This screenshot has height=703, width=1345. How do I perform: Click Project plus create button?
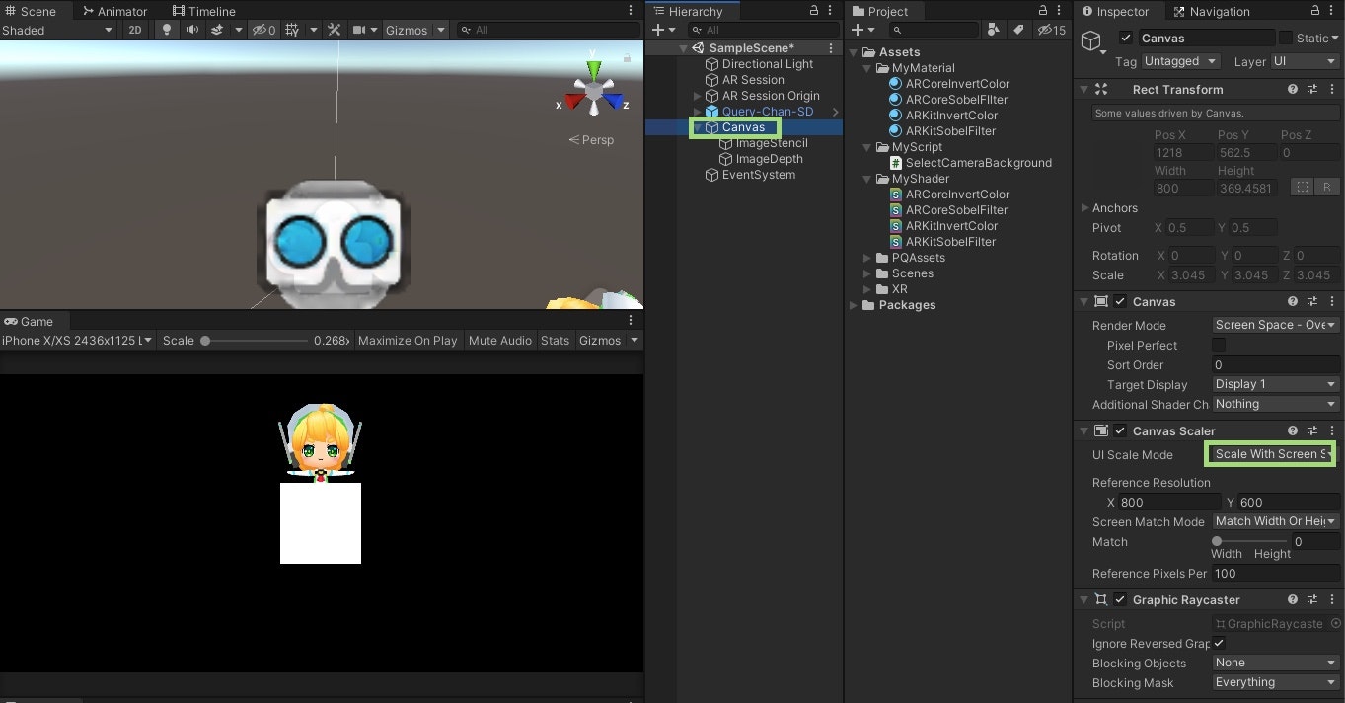point(857,31)
